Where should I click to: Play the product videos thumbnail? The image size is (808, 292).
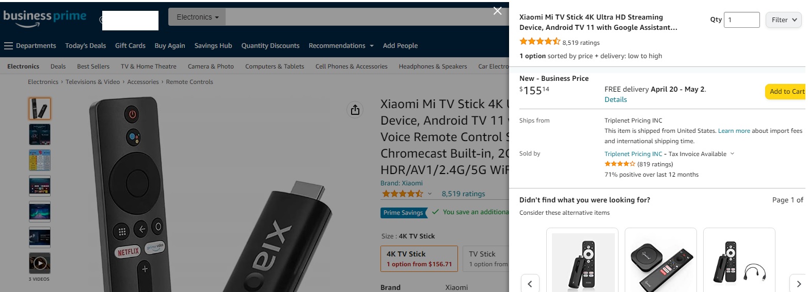(x=40, y=263)
